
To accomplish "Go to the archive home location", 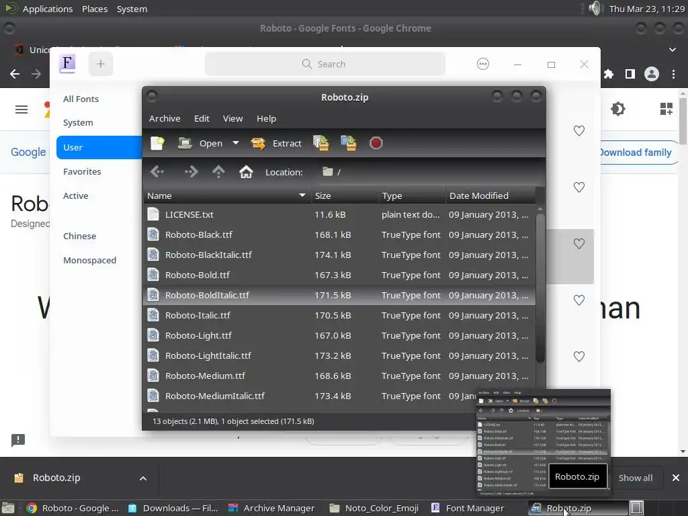I will (246, 171).
